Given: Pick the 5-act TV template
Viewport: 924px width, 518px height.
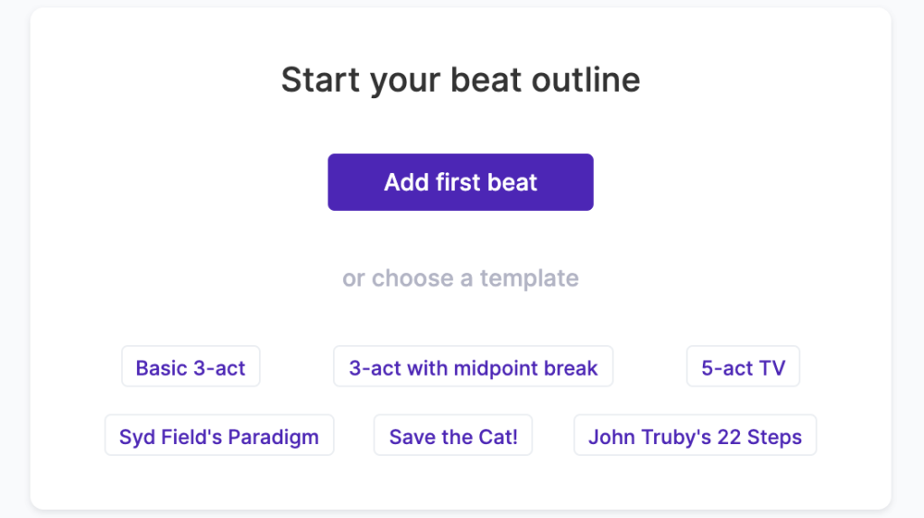Looking at the screenshot, I should 744,366.
